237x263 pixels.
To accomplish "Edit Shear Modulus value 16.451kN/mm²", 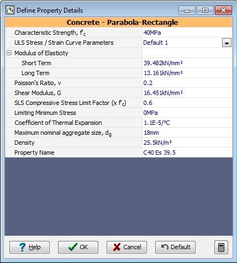I will (x=187, y=93).
